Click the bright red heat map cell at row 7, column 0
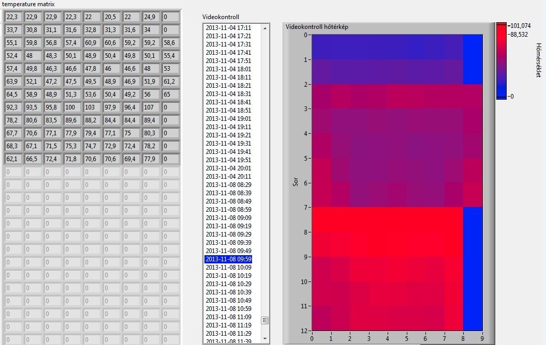Image resolution: width=546 pixels, height=345 pixels. [321, 219]
